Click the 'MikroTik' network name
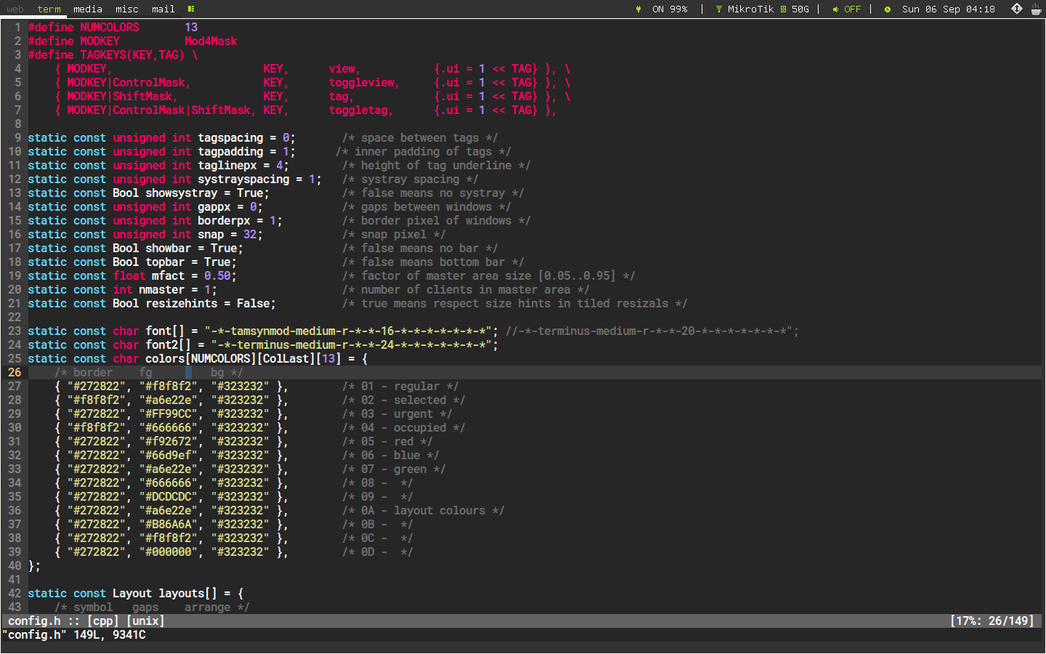Viewport: 1046px width, 654px height. [750, 9]
